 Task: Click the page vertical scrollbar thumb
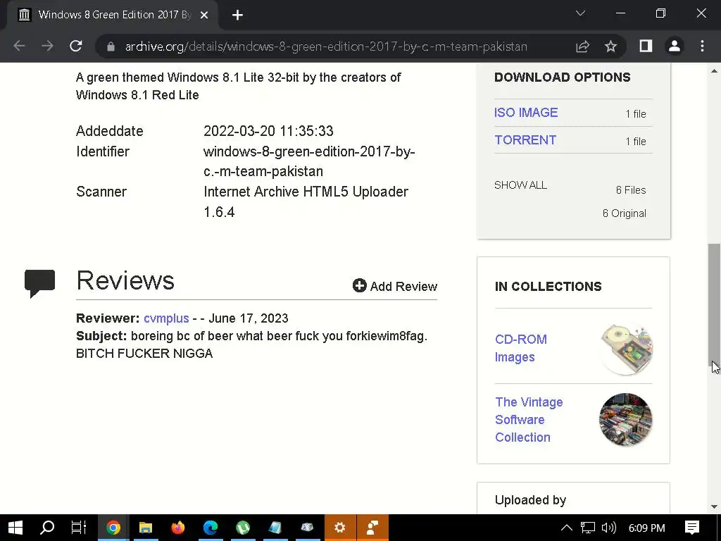pyautogui.click(x=714, y=305)
